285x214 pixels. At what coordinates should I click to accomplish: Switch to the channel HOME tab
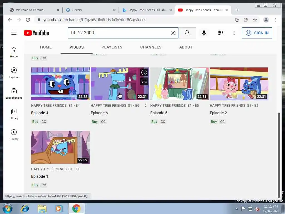[x=46, y=47]
